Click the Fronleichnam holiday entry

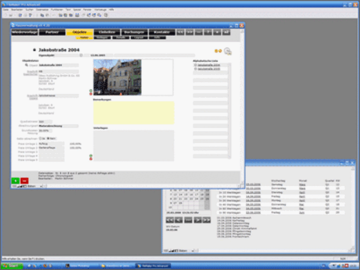233,236
